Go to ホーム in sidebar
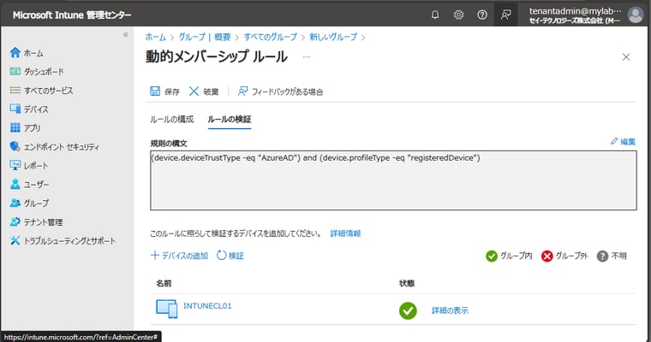 point(27,53)
